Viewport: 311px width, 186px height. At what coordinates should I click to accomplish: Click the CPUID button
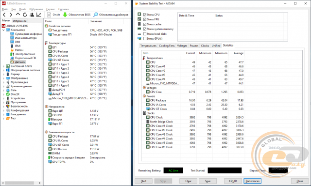click(x=233, y=181)
